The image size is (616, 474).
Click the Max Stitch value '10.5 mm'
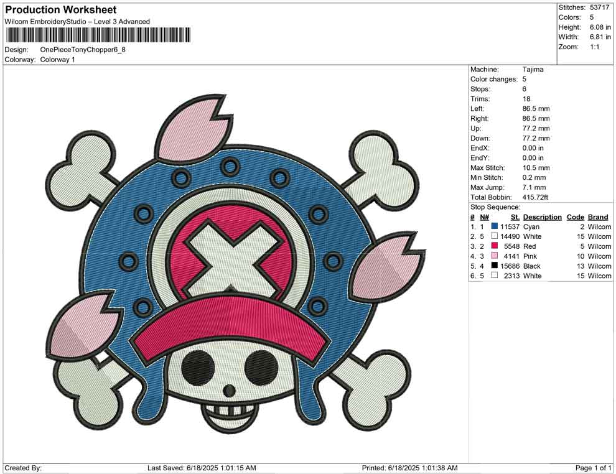click(x=536, y=167)
